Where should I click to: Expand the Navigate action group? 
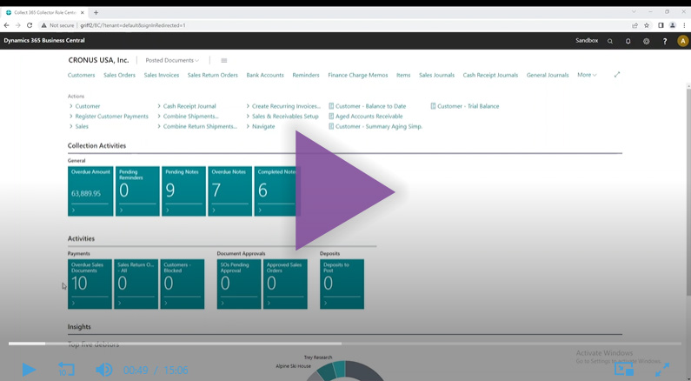point(261,126)
